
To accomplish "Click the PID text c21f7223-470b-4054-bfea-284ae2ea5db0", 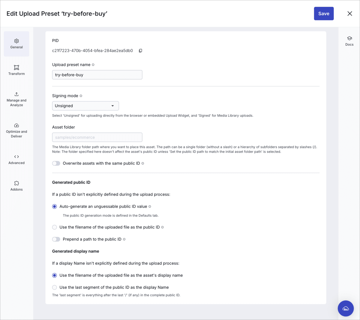I will pos(92,51).
